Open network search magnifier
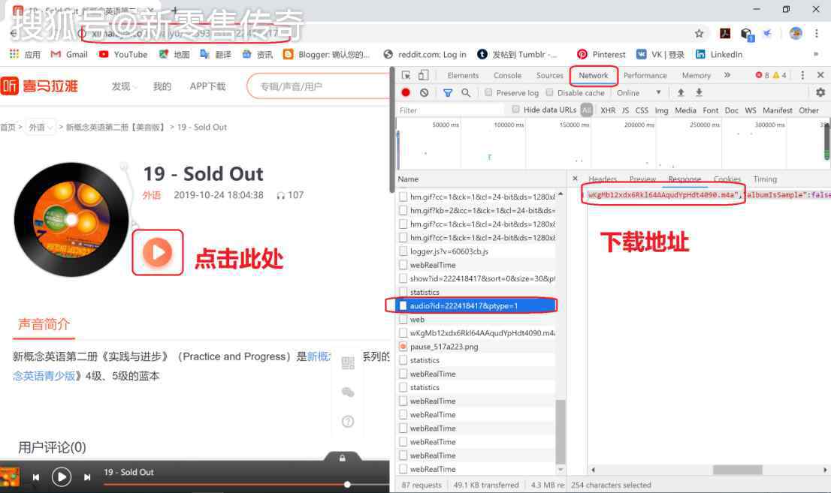The image size is (831, 493). (x=466, y=92)
